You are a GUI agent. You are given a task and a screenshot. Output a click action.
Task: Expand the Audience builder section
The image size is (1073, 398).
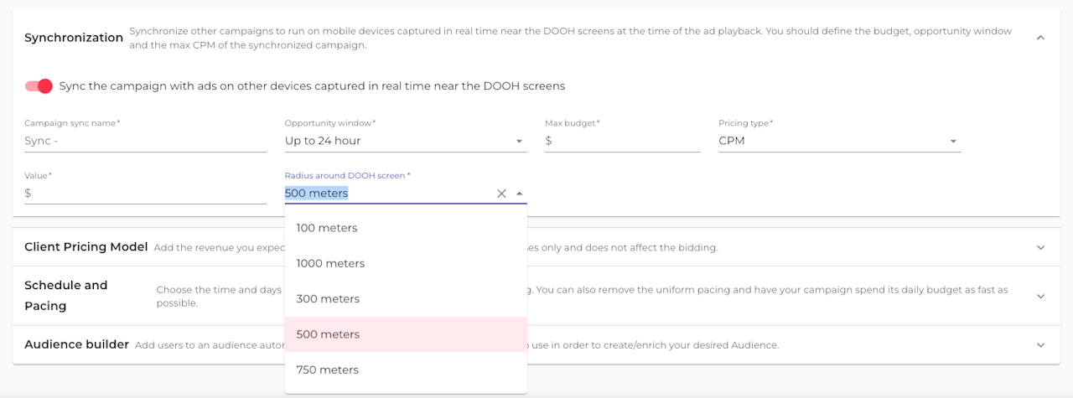[1040, 344]
